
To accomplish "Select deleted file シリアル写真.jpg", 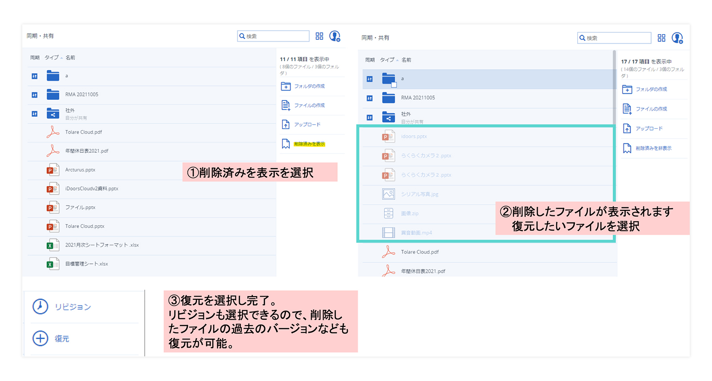I will click(x=419, y=194).
